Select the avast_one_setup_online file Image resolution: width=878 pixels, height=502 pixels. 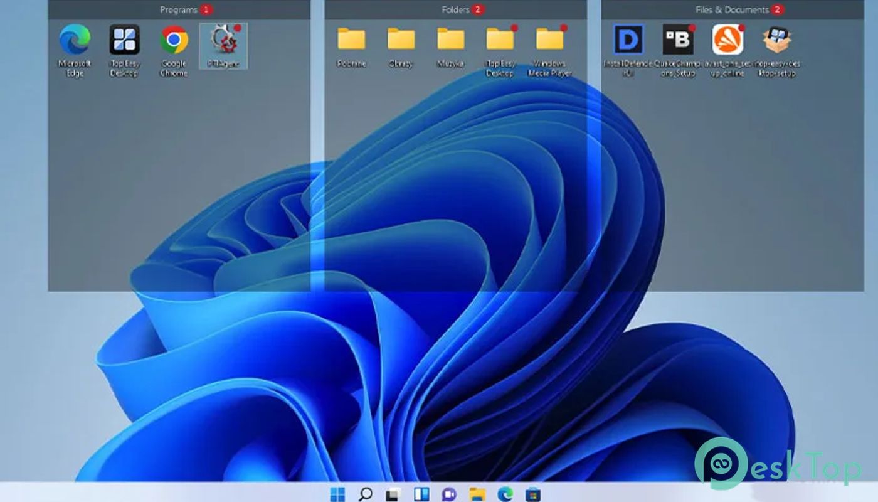pos(727,40)
